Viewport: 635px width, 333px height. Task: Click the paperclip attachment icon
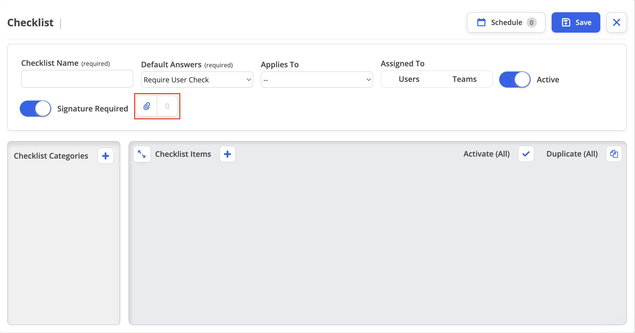point(147,106)
